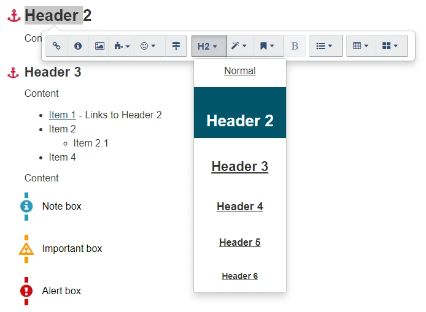Select Header 2 in the heading menu
The height and width of the screenshot is (312, 426).
(x=240, y=113)
